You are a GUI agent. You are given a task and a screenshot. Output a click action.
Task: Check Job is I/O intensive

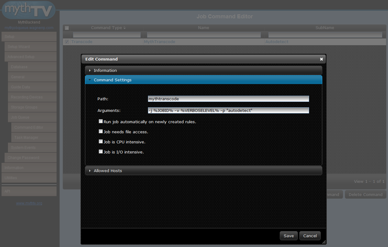pos(101,152)
